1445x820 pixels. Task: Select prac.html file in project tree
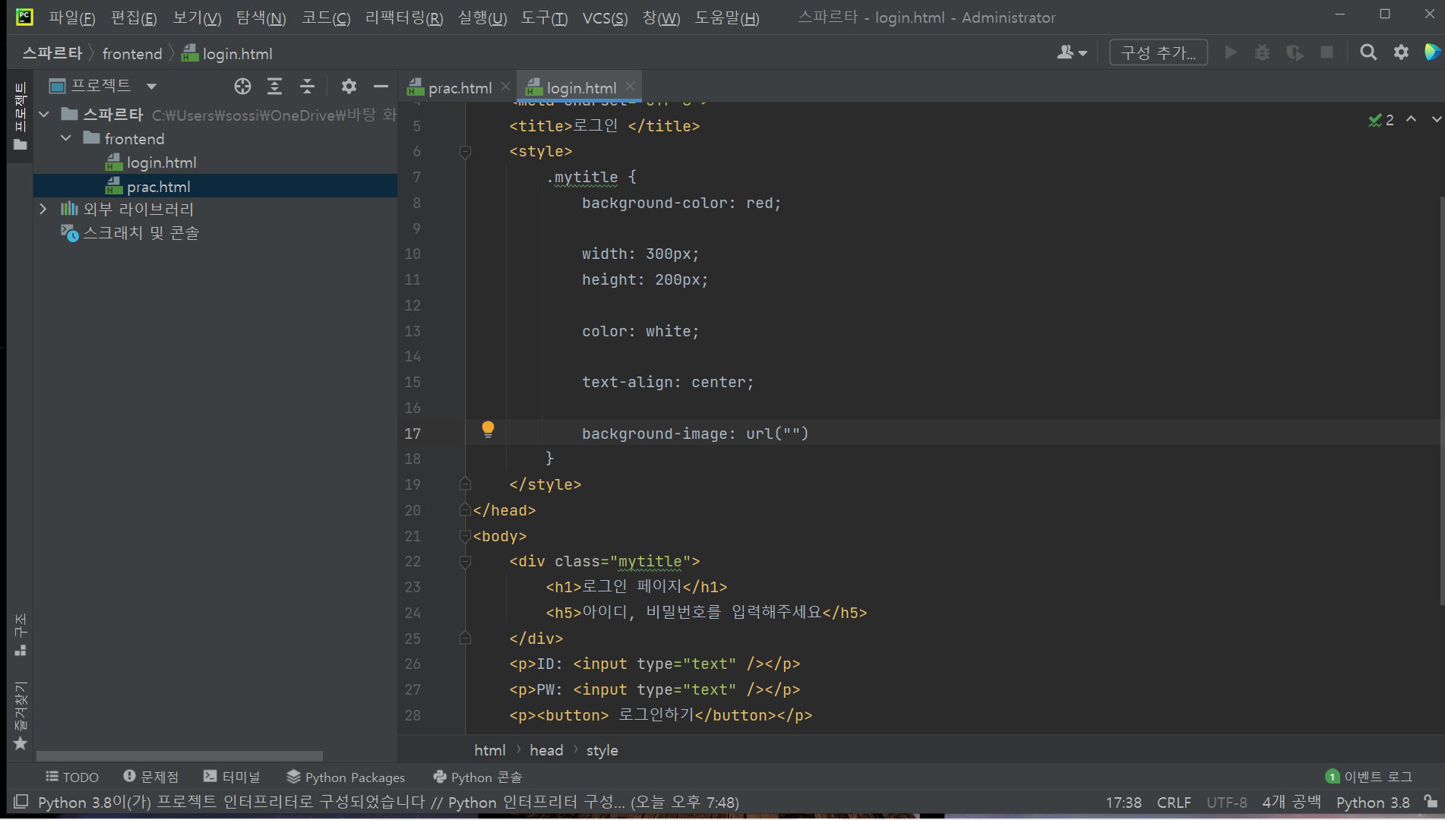coord(158,187)
